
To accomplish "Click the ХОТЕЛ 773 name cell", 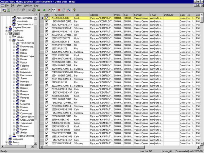I will pos(66,38).
